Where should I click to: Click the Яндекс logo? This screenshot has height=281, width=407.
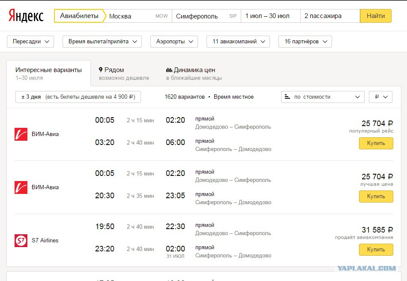[x=26, y=15]
